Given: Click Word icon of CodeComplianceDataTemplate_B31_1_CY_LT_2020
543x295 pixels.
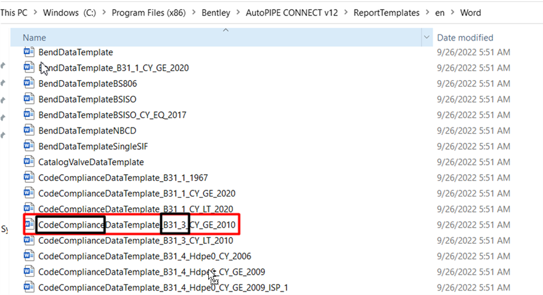Looking at the screenshot, I should 29,208.
